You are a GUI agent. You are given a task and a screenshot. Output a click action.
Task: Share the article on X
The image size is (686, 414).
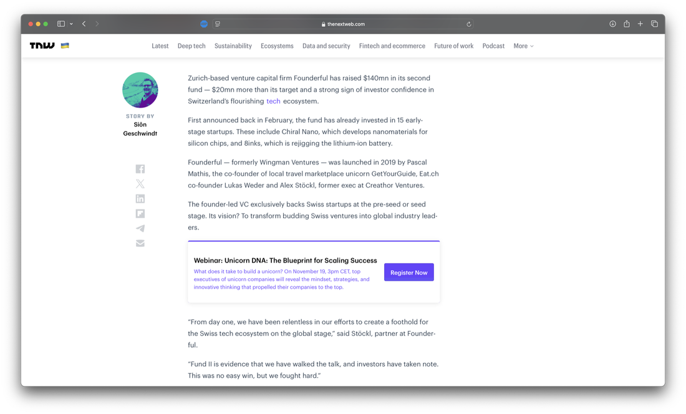coord(140,183)
